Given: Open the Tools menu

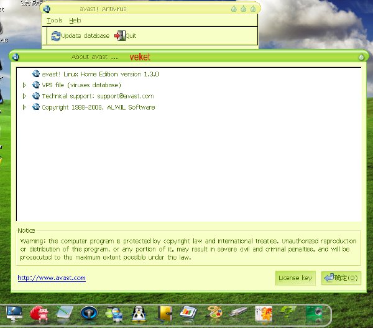Looking at the screenshot, I should pyautogui.click(x=55, y=21).
